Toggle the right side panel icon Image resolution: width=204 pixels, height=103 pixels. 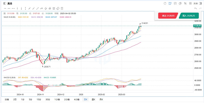pos(200,3)
